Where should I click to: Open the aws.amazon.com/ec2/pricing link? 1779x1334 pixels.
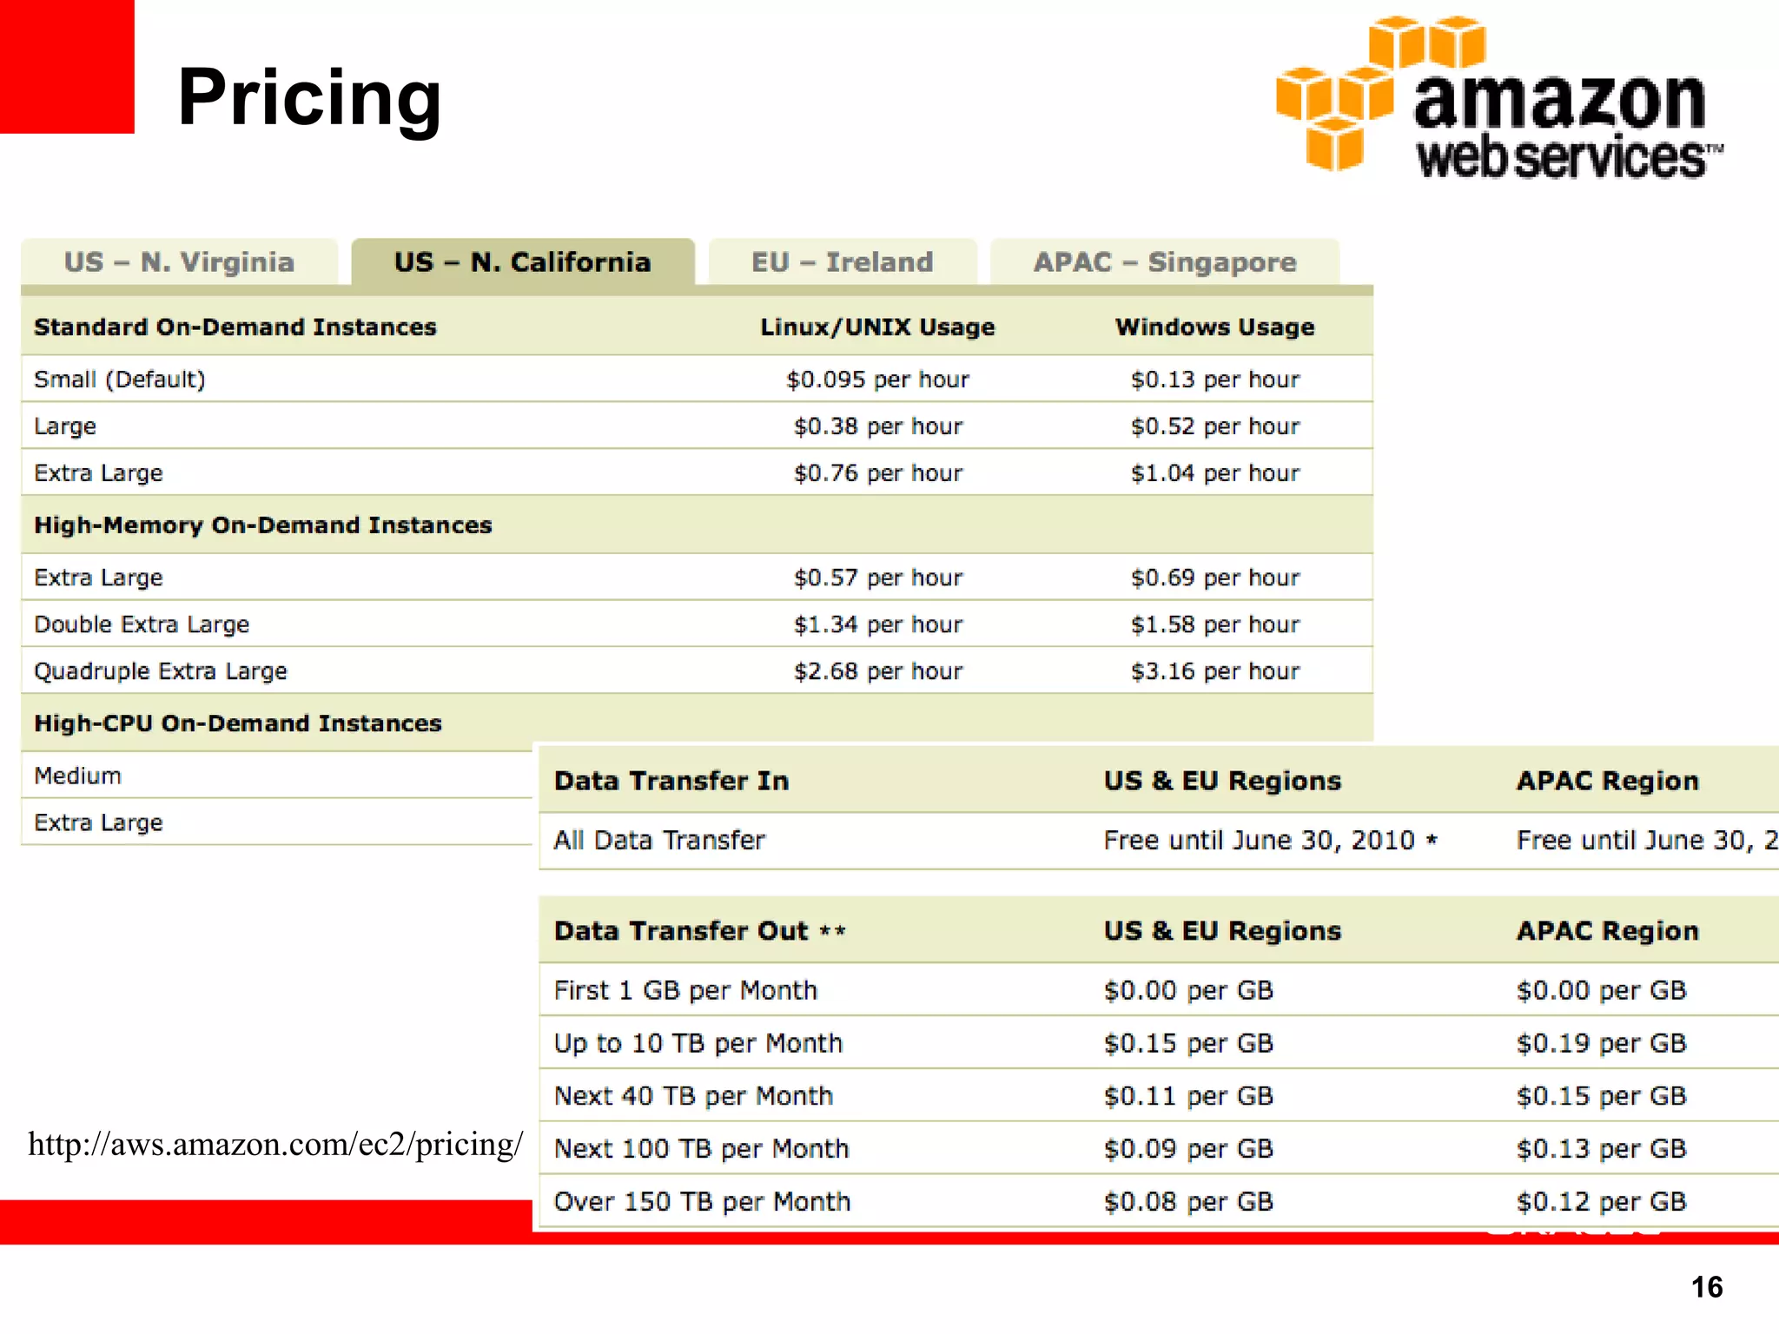coord(275,1145)
